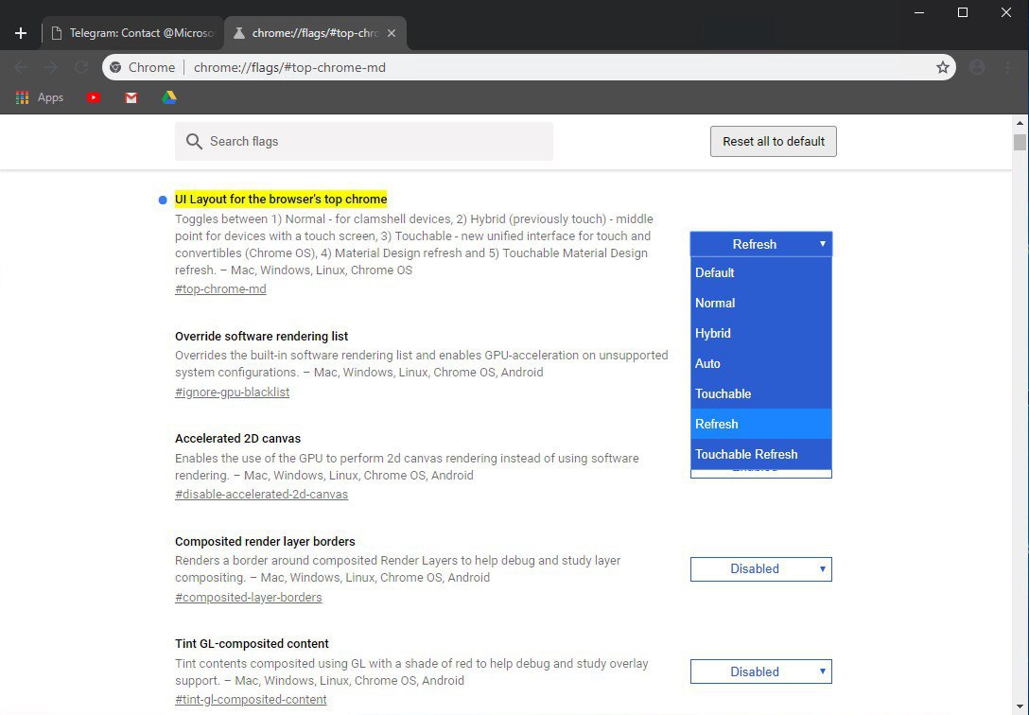The width and height of the screenshot is (1029, 715).
Task: Choose Normal option
Action: (x=761, y=303)
